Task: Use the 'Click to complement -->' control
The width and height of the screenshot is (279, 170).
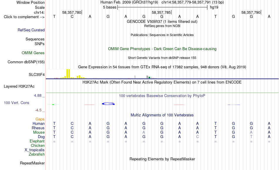Action: tap(24, 17)
